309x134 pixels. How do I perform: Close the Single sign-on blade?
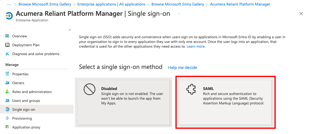click(x=301, y=14)
